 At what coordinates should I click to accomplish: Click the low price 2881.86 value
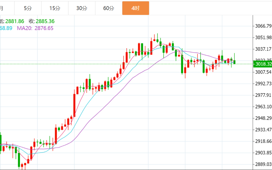(15, 21)
